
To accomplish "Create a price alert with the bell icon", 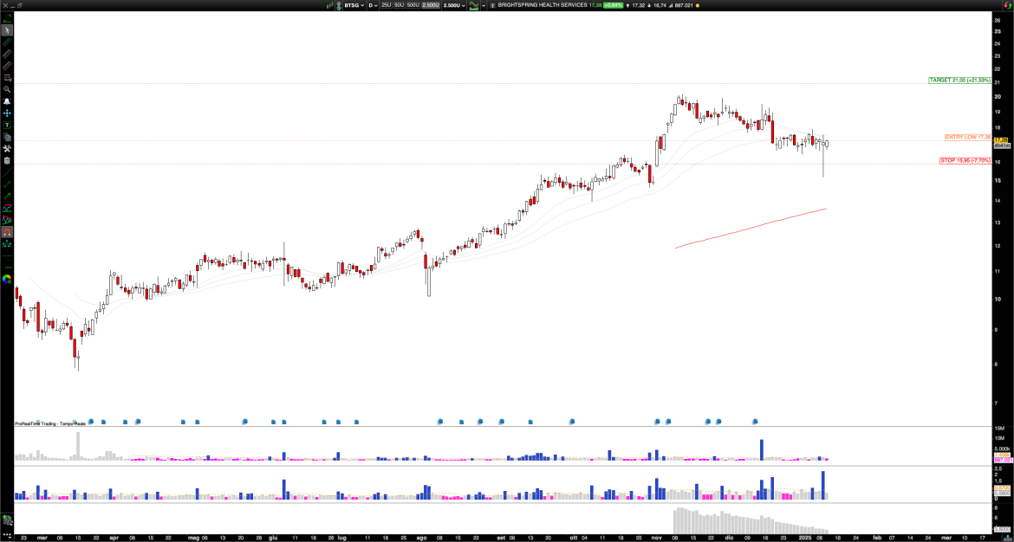I will click(x=6, y=103).
